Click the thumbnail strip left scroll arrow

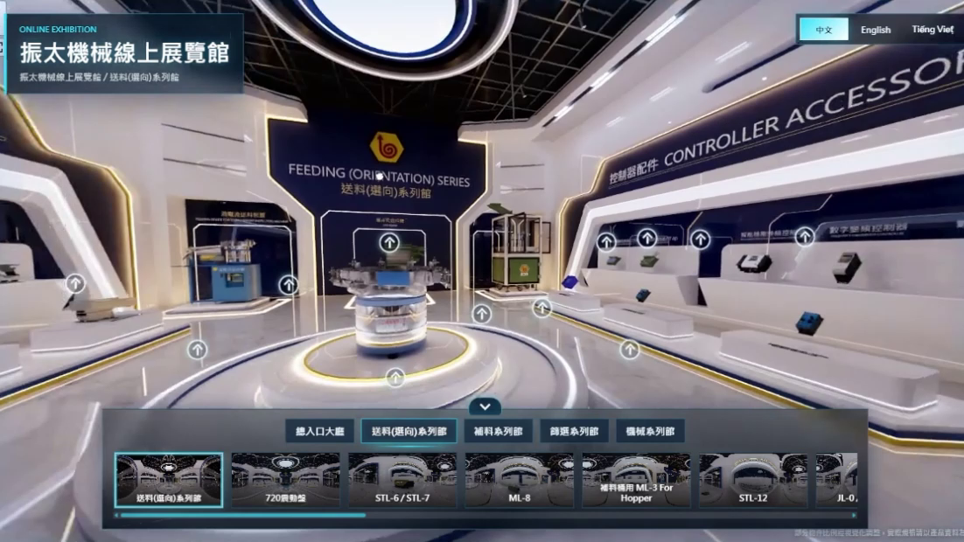pos(116,516)
